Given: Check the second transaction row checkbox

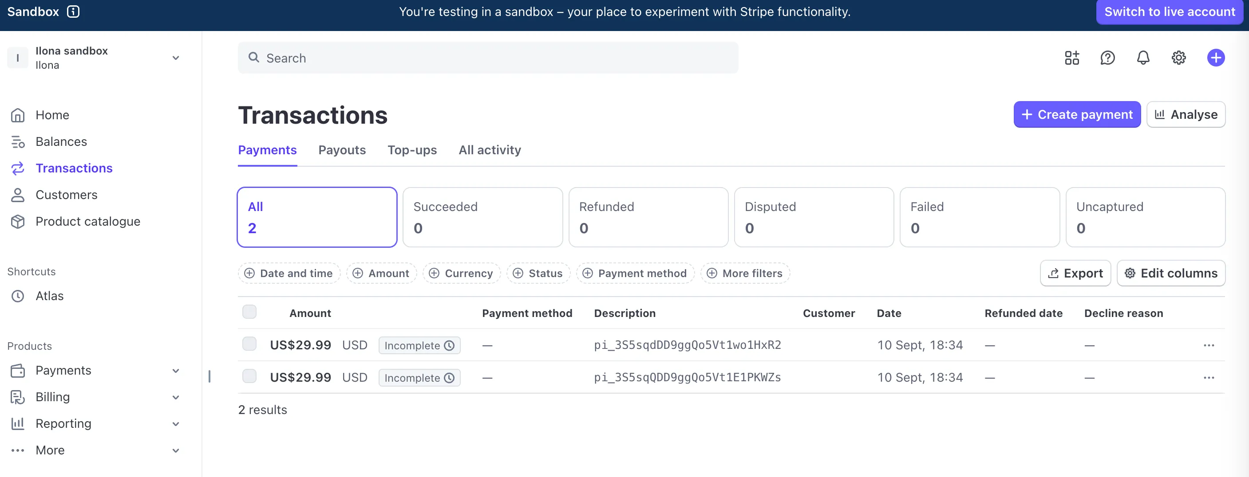Looking at the screenshot, I should [249, 376].
